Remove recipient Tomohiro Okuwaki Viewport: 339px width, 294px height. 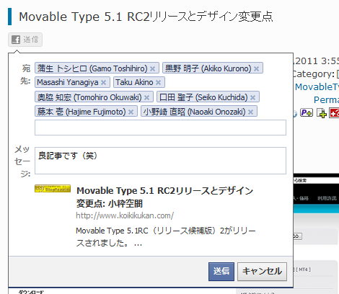(147, 97)
